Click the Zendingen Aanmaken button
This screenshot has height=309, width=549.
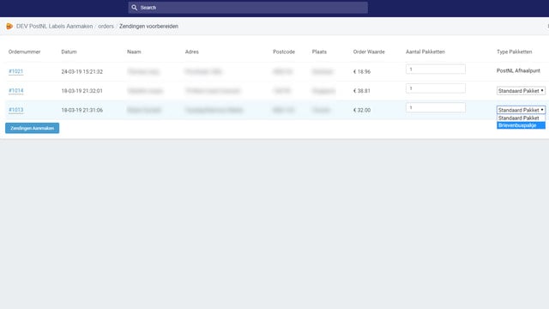33,128
